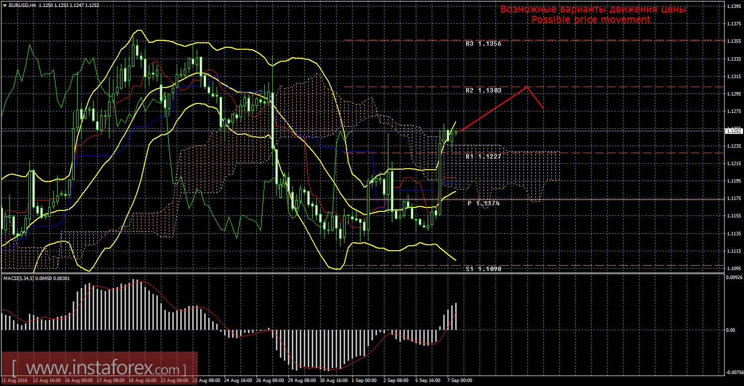Click the P 1.1174 pivot label

click(483, 203)
